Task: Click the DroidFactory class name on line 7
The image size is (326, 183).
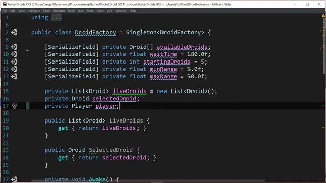Action: 95,32
